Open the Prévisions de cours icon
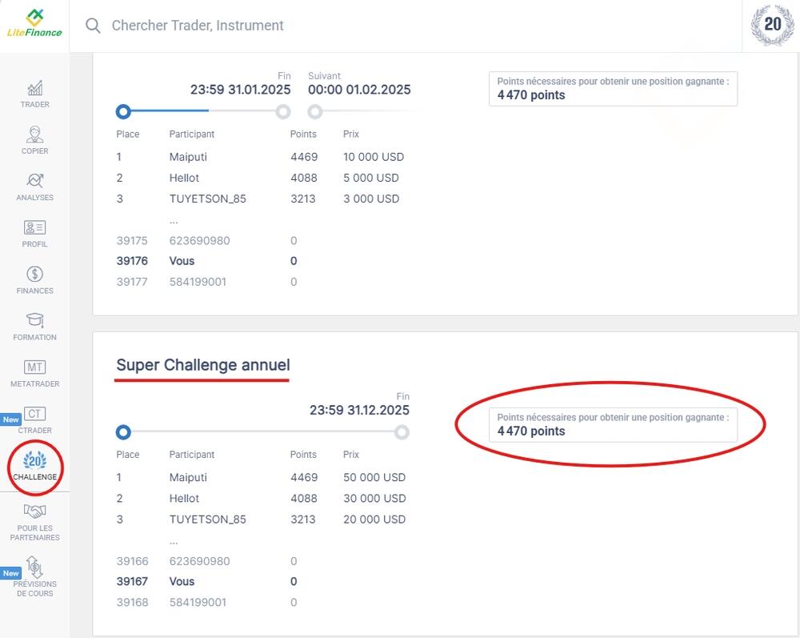The width and height of the screenshot is (800, 638). tap(34, 567)
